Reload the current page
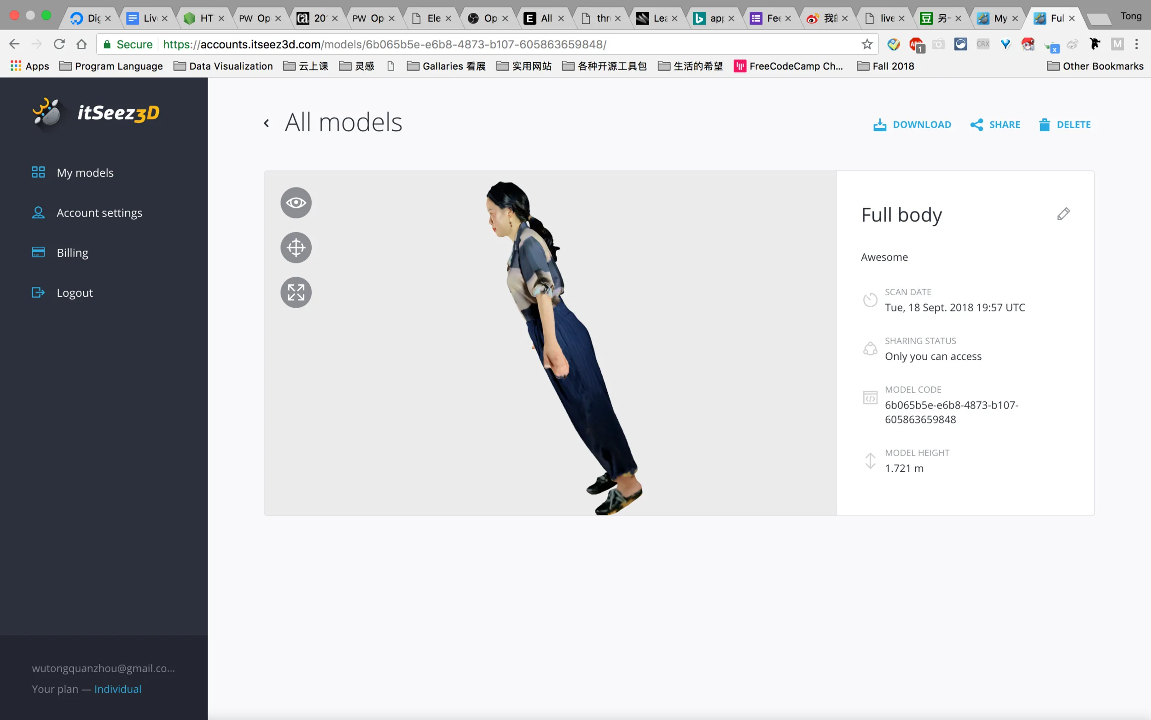The height and width of the screenshot is (720, 1151). coord(59,44)
